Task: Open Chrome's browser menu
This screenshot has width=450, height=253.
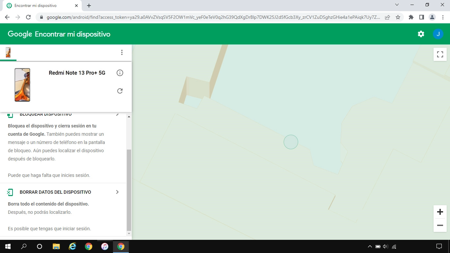Action: click(442, 17)
